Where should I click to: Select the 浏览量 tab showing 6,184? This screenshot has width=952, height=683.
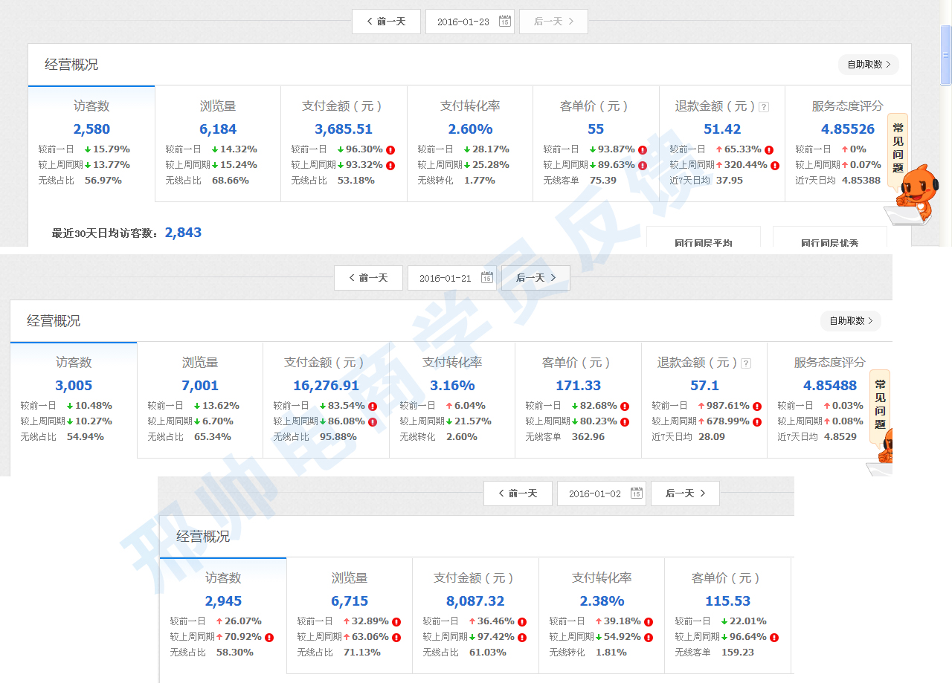pos(218,143)
